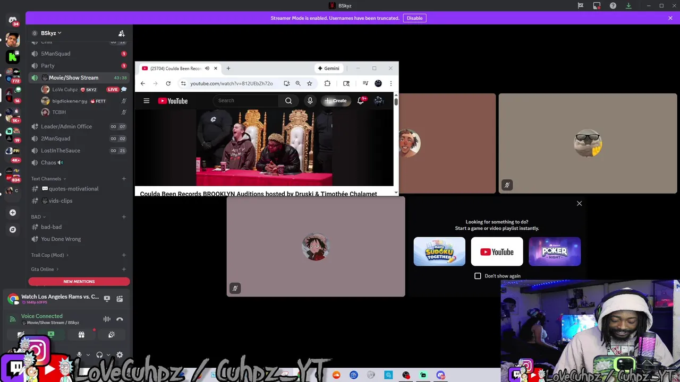Open Chrome extensions puzzle icon

[x=327, y=83]
